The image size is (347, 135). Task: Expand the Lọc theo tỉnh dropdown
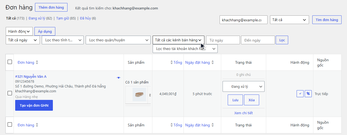(63, 40)
